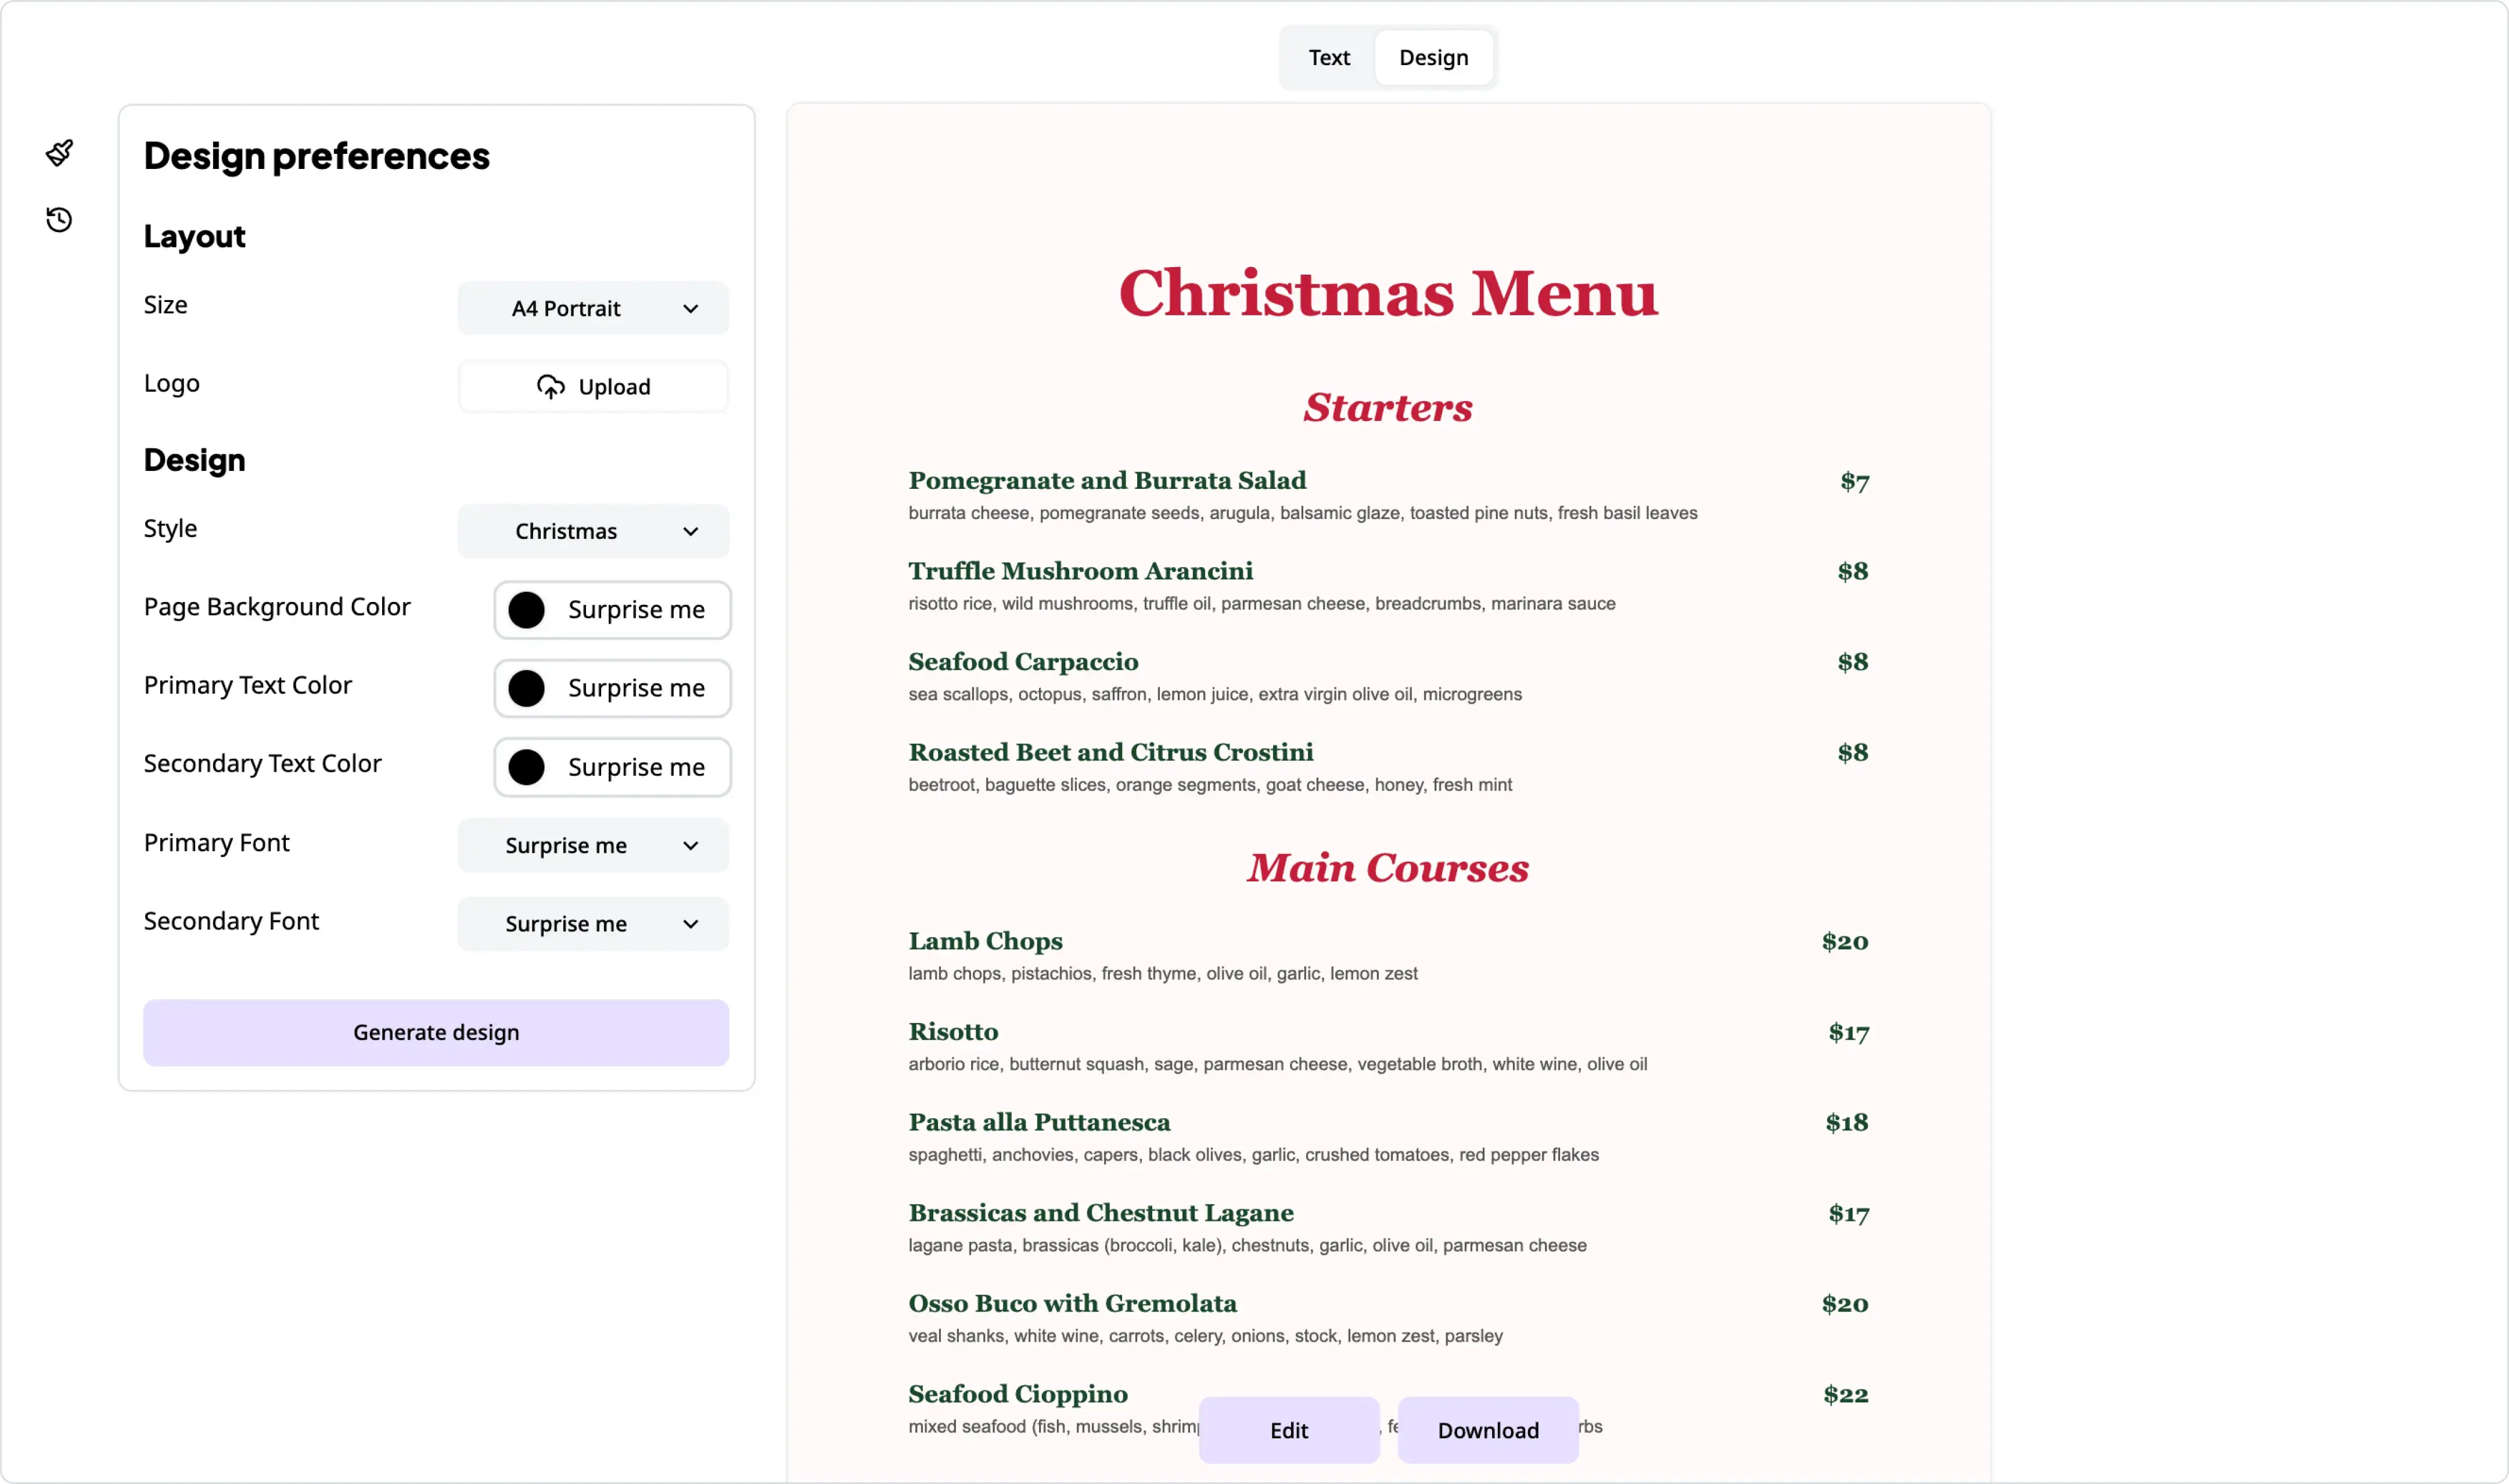Select the Starters heading in the menu preview
The height and width of the screenshot is (1484, 2509).
[1387, 408]
